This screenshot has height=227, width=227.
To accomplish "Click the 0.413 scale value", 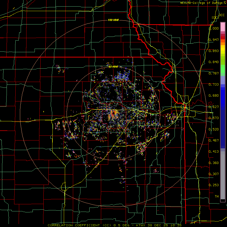I will click(x=214, y=152).
